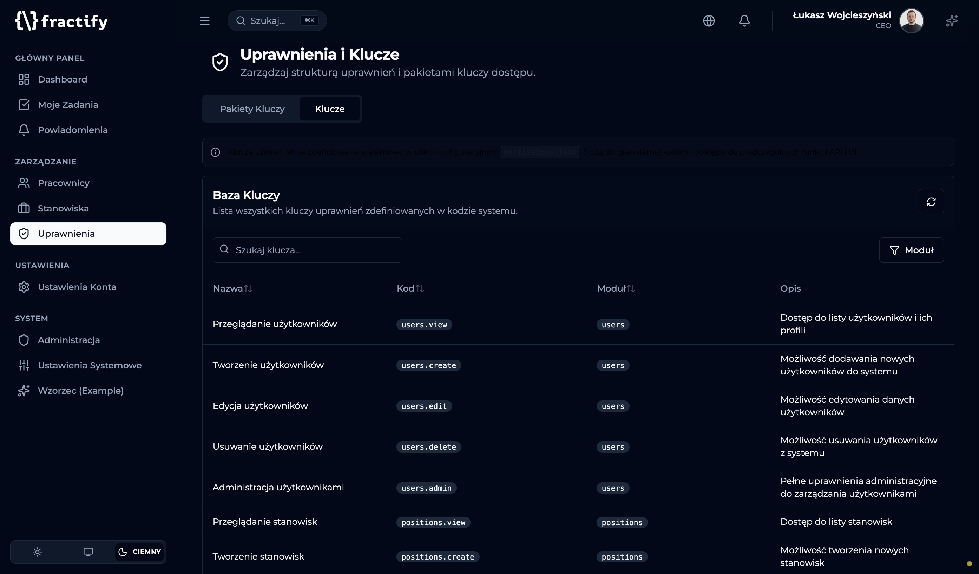Click users.view code badge
Screen dimensions: 979x574
tap(424, 325)
